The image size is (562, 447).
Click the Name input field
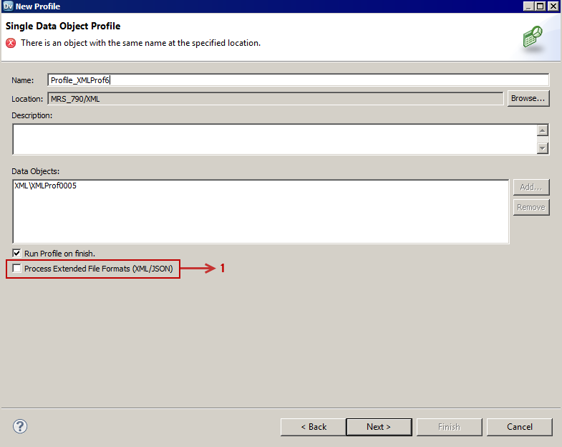[299, 80]
